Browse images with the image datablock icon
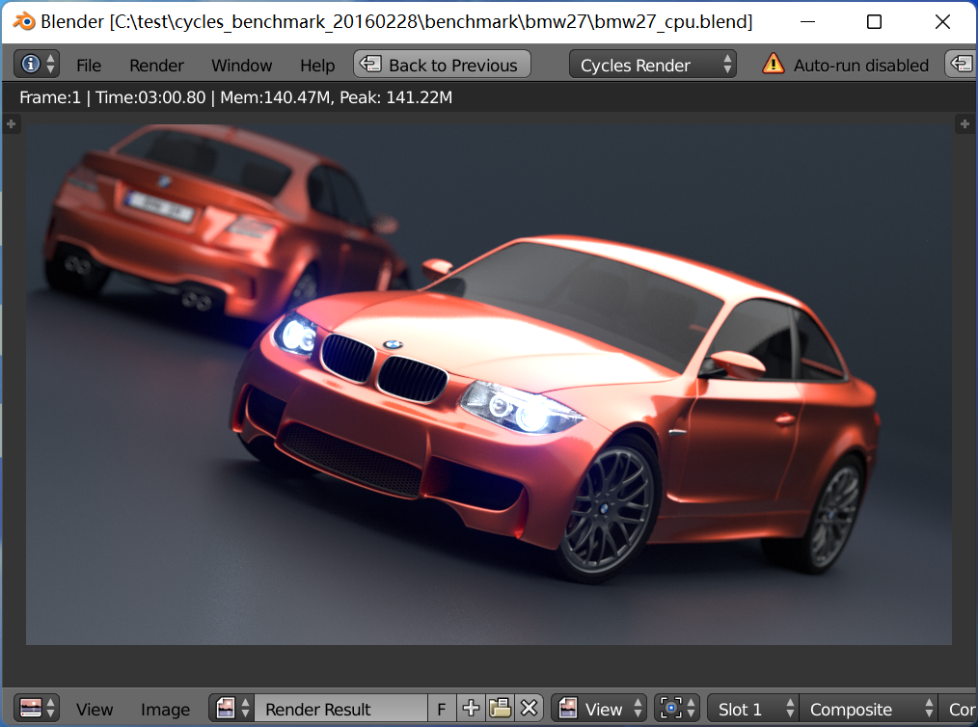Image resolution: width=978 pixels, height=727 pixels. pyautogui.click(x=231, y=709)
